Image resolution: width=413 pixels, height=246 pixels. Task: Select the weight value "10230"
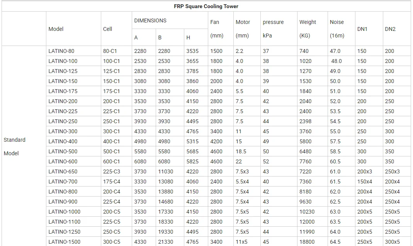307,212
